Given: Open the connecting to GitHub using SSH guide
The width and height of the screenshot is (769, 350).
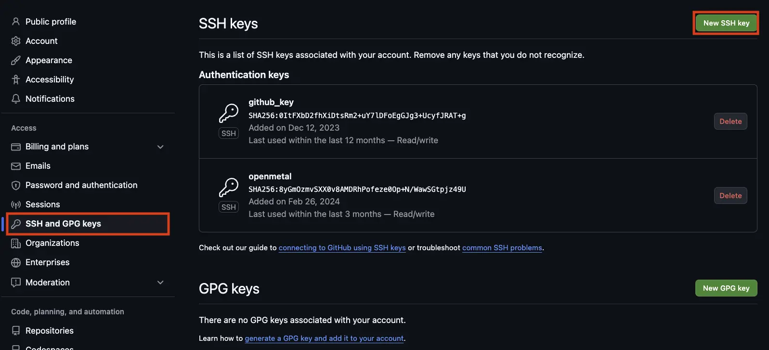Looking at the screenshot, I should (341, 247).
